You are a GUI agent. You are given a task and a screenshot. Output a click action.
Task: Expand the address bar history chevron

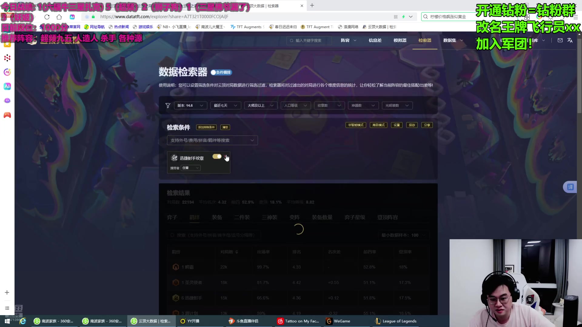(x=411, y=17)
